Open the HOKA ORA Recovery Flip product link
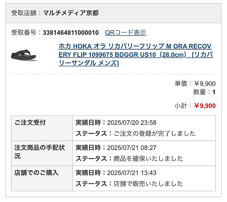Screen dimensions: 227x202 coord(136,55)
